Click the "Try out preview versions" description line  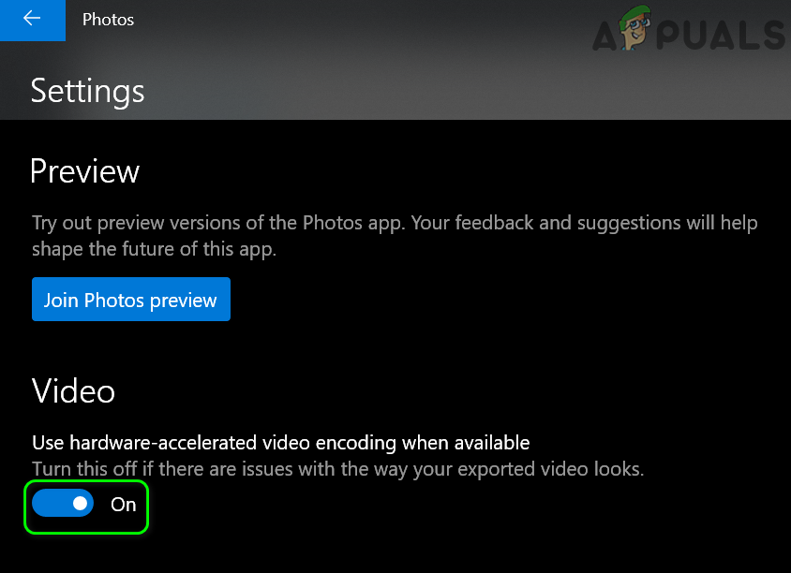[394, 224]
